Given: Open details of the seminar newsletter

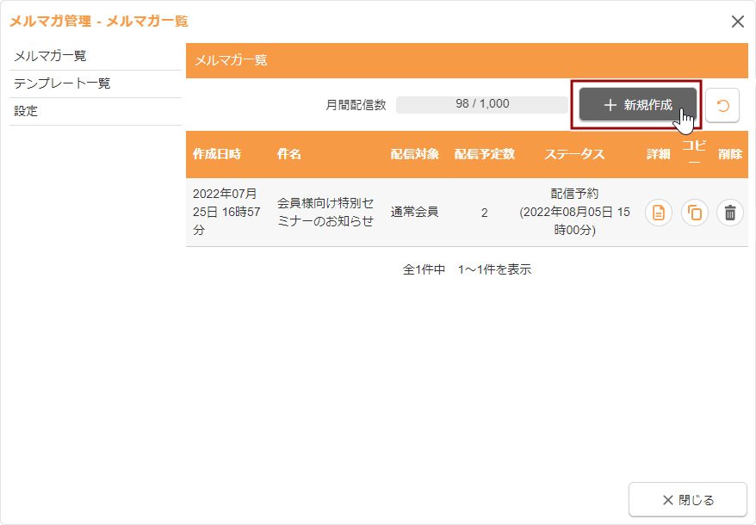Looking at the screenshot, I should pos(659,213).
